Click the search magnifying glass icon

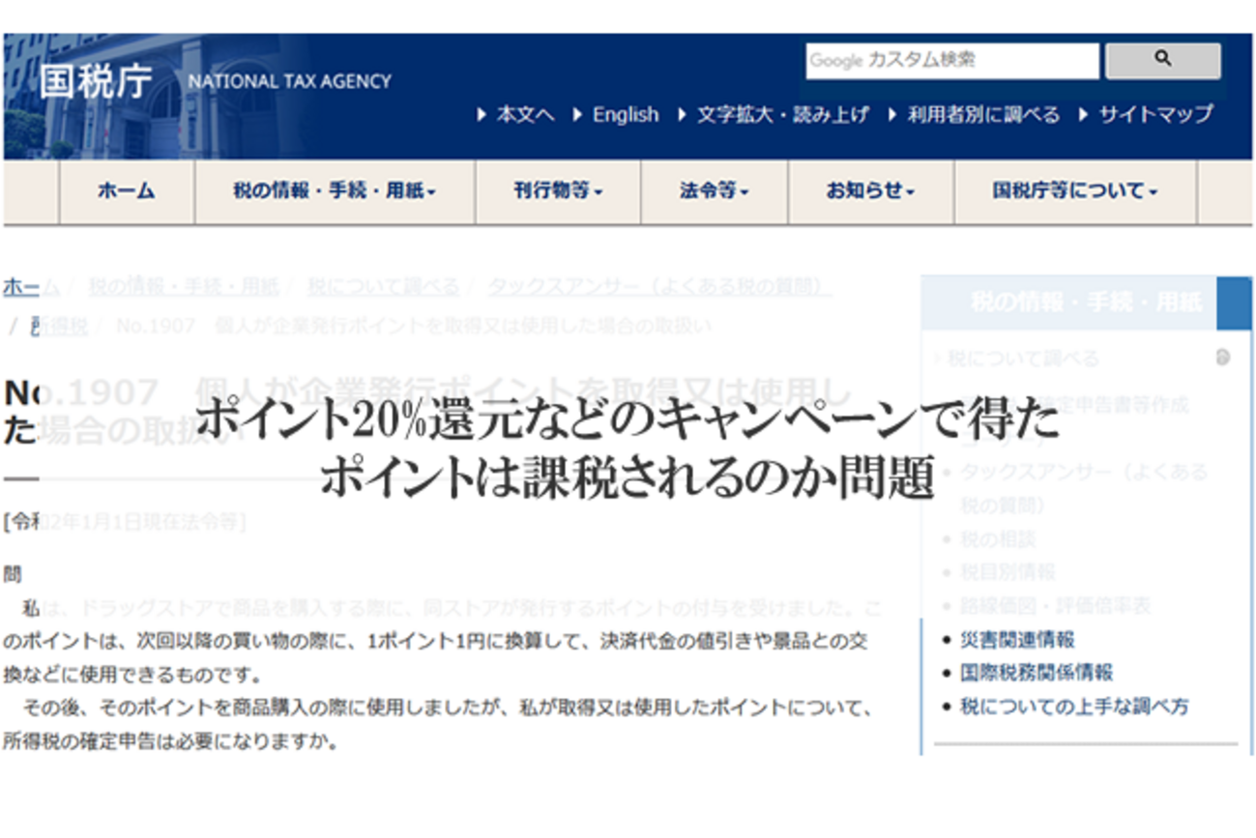coord(1160,60)
